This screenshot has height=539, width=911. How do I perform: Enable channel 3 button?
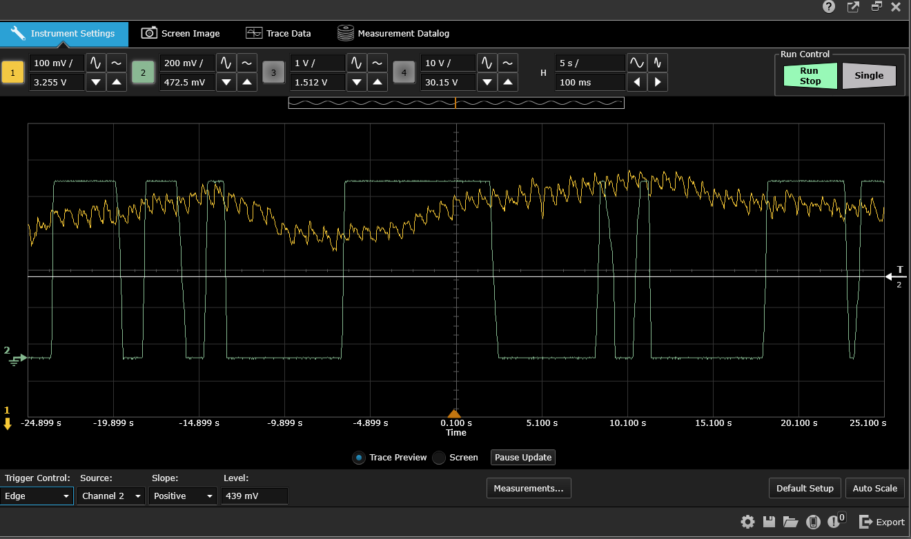click(273, 72)
